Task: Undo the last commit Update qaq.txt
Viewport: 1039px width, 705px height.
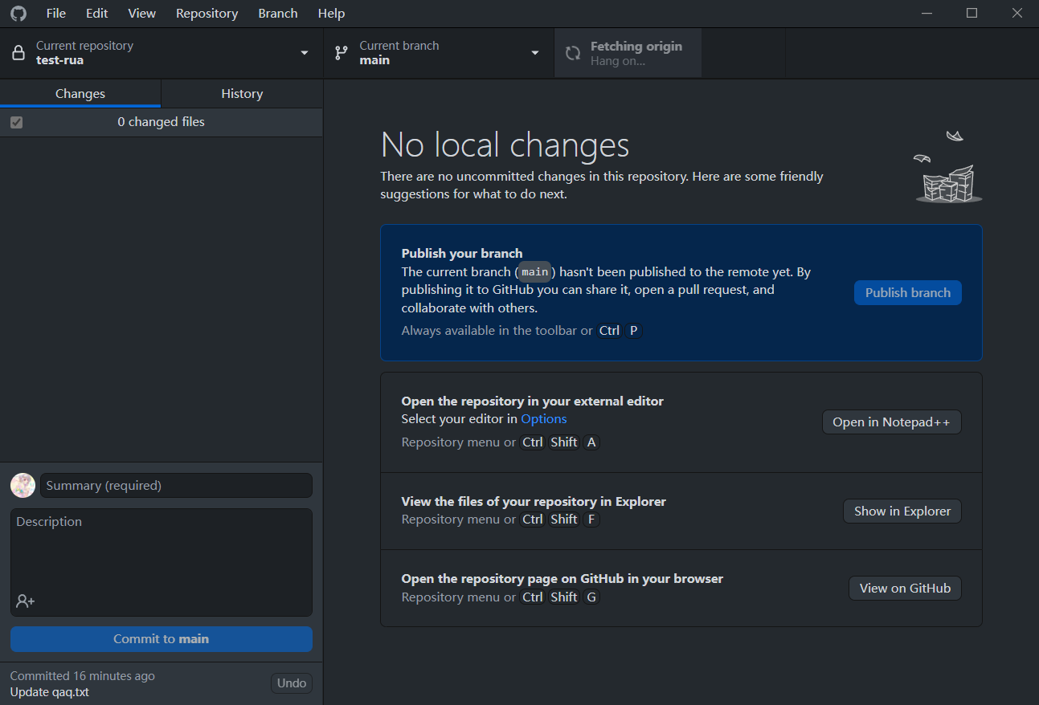Action: coord(292,683)
